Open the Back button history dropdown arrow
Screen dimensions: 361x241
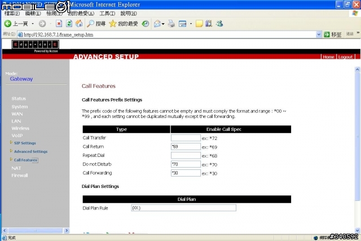point(33,24)
